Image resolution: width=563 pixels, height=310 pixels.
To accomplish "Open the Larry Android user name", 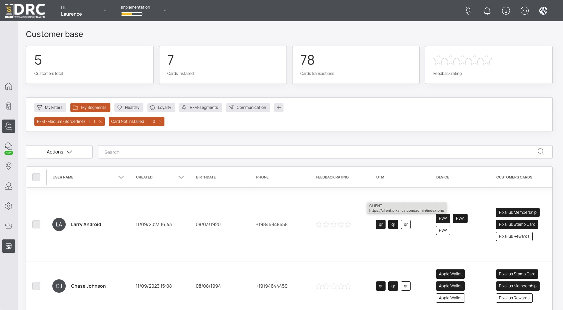I will coord(86,224).
